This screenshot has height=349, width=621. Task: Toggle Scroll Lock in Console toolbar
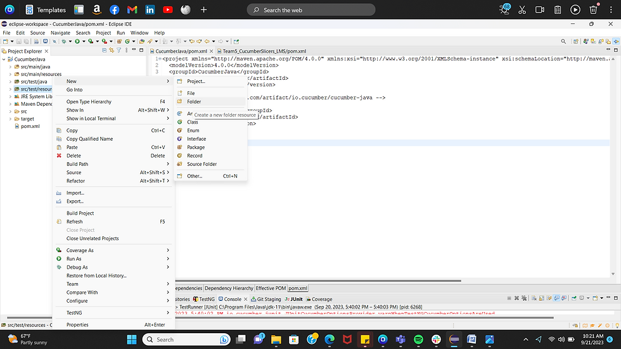(542, 298)
